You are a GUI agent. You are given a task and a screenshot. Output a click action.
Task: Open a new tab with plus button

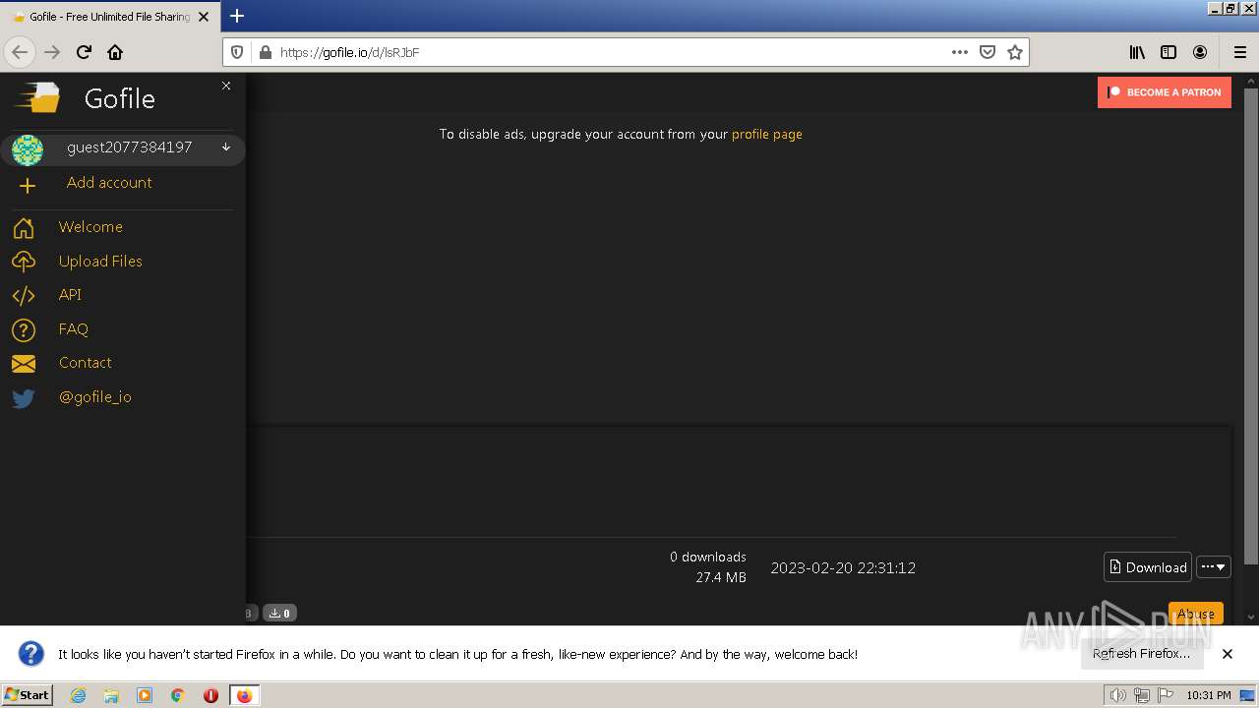tap(237, 16)
